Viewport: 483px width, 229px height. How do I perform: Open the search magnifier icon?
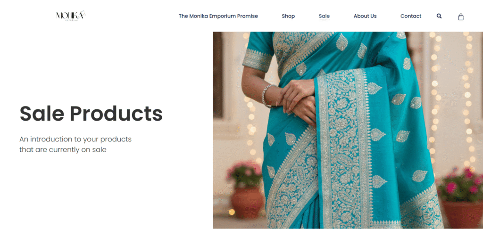tap(439, 16)
